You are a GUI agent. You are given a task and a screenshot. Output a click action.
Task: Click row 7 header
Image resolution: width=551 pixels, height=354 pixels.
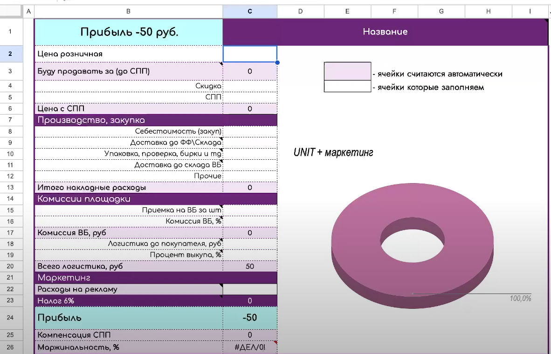(10, 120)
